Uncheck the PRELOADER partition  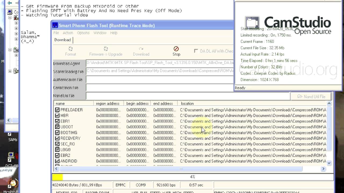(x=57, y=110)
